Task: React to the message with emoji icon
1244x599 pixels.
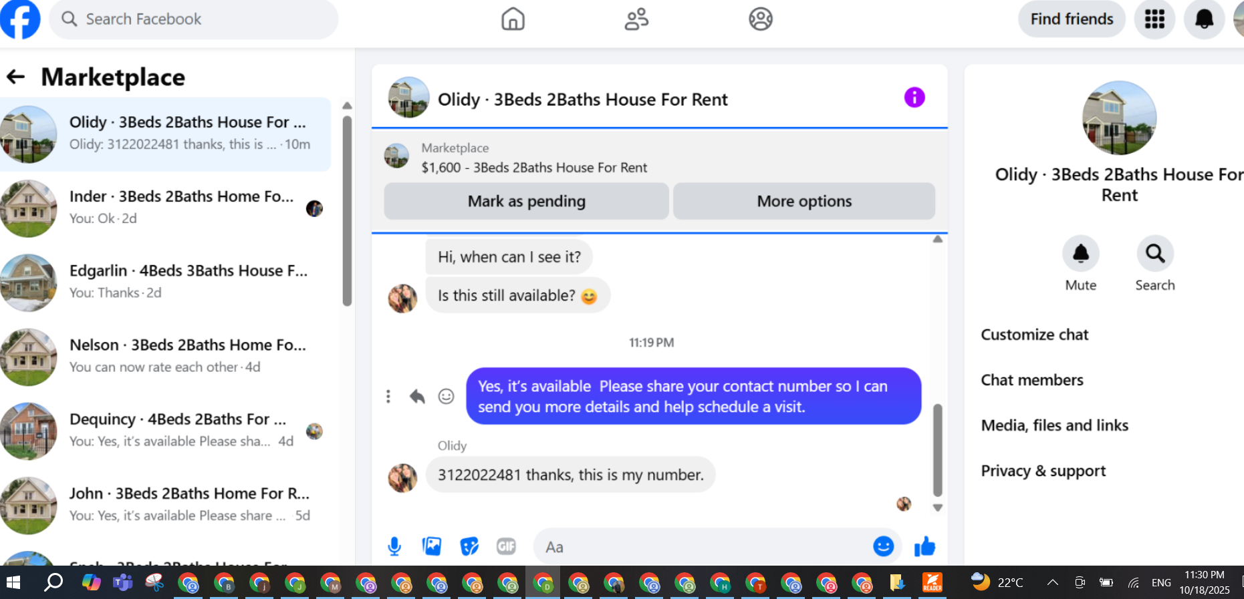Action: (x=446, y=397)
